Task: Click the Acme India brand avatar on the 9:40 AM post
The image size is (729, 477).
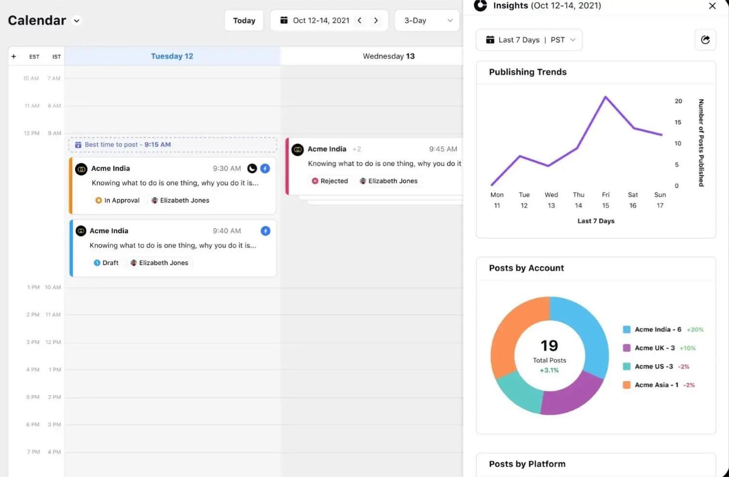Action: tap(81, 231)
